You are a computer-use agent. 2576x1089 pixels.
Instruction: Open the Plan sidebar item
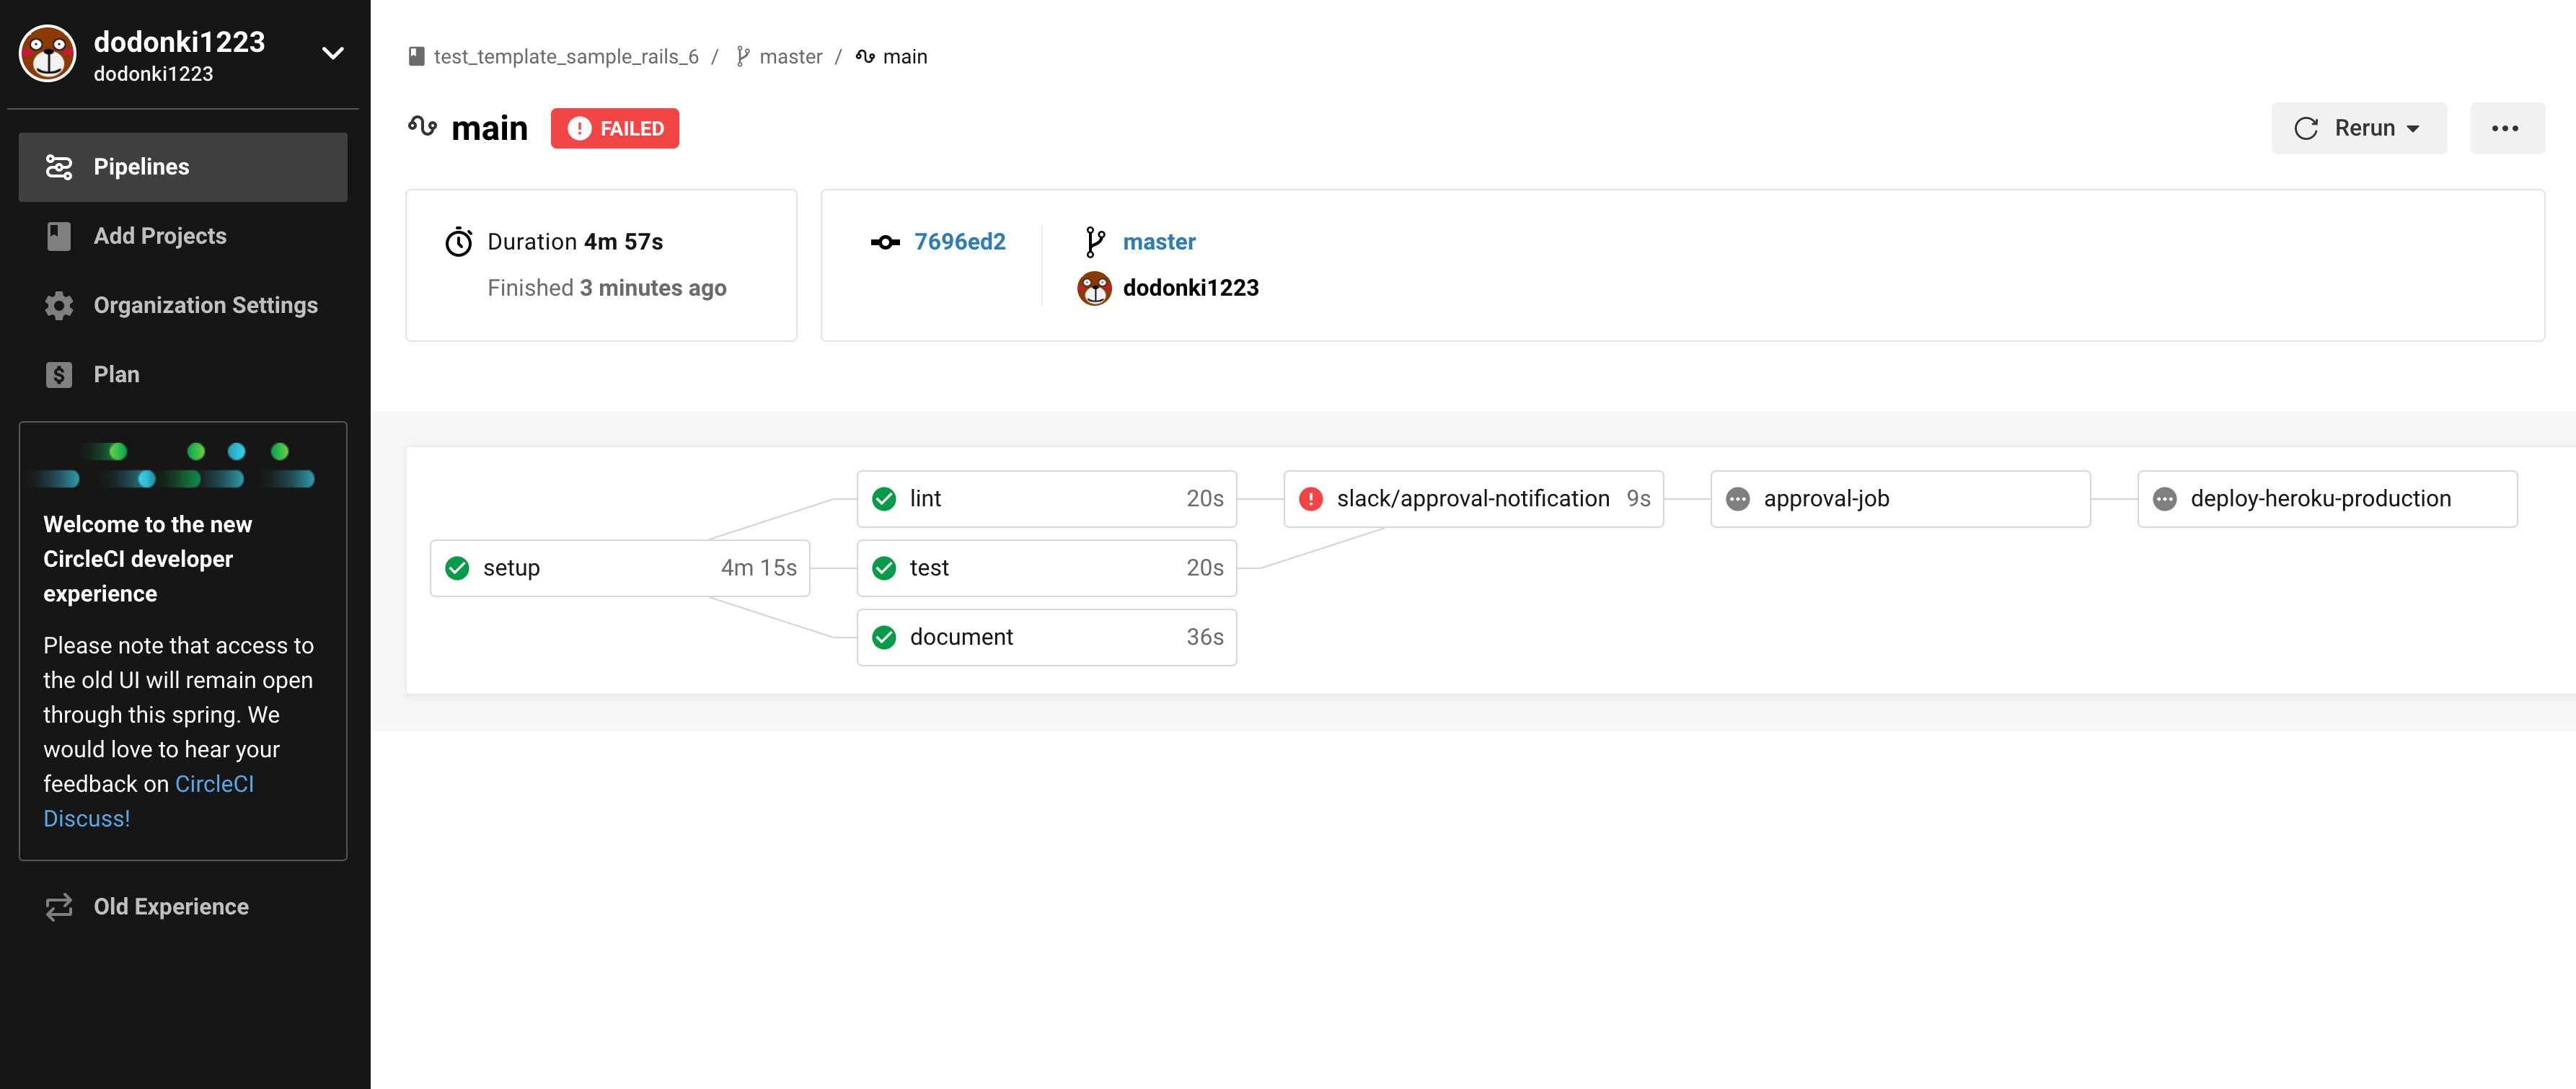[116, 374]
